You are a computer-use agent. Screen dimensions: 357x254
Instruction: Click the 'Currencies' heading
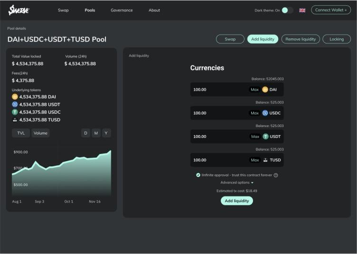[x=207, y=68]
